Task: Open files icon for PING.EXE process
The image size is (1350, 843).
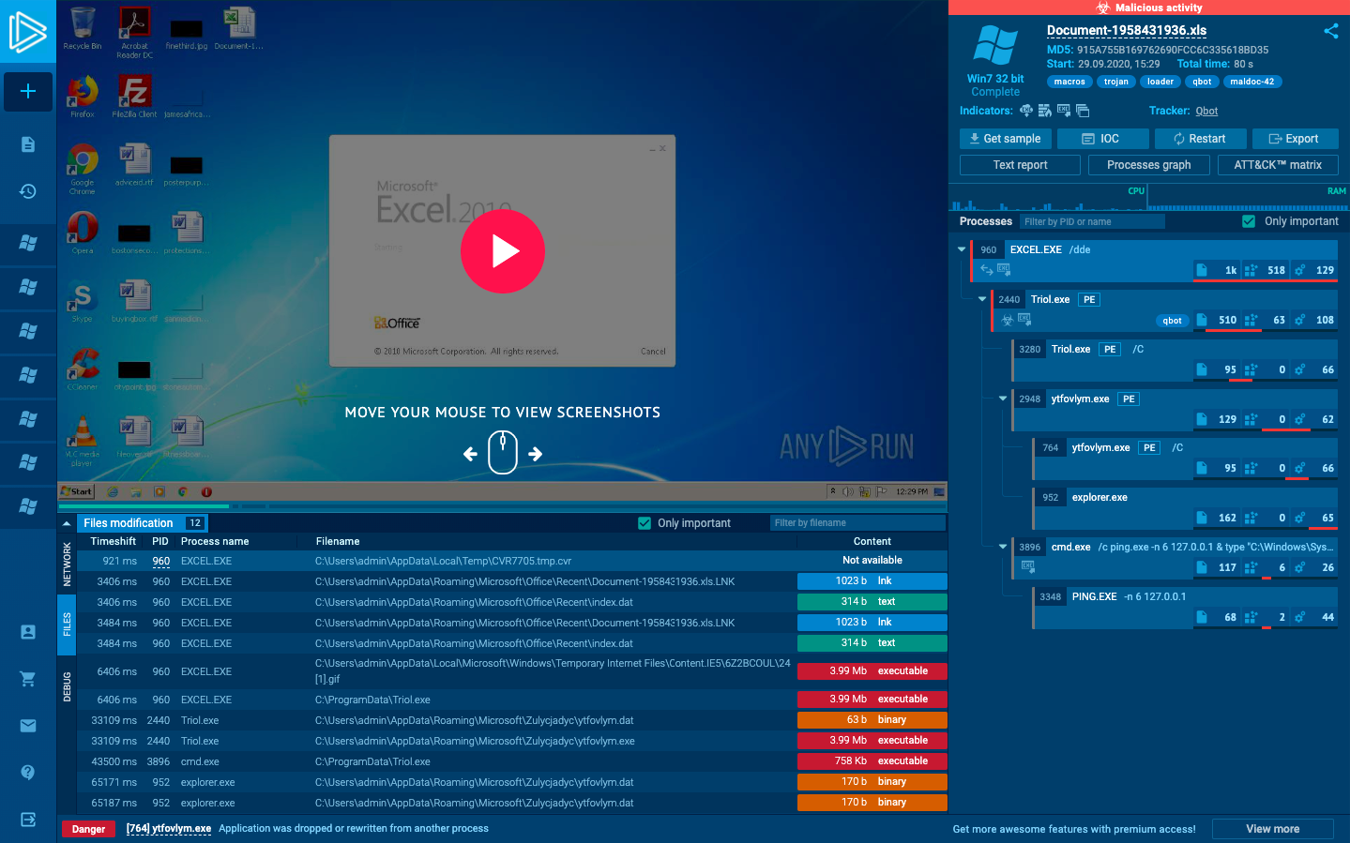Action: point(1202,617)
